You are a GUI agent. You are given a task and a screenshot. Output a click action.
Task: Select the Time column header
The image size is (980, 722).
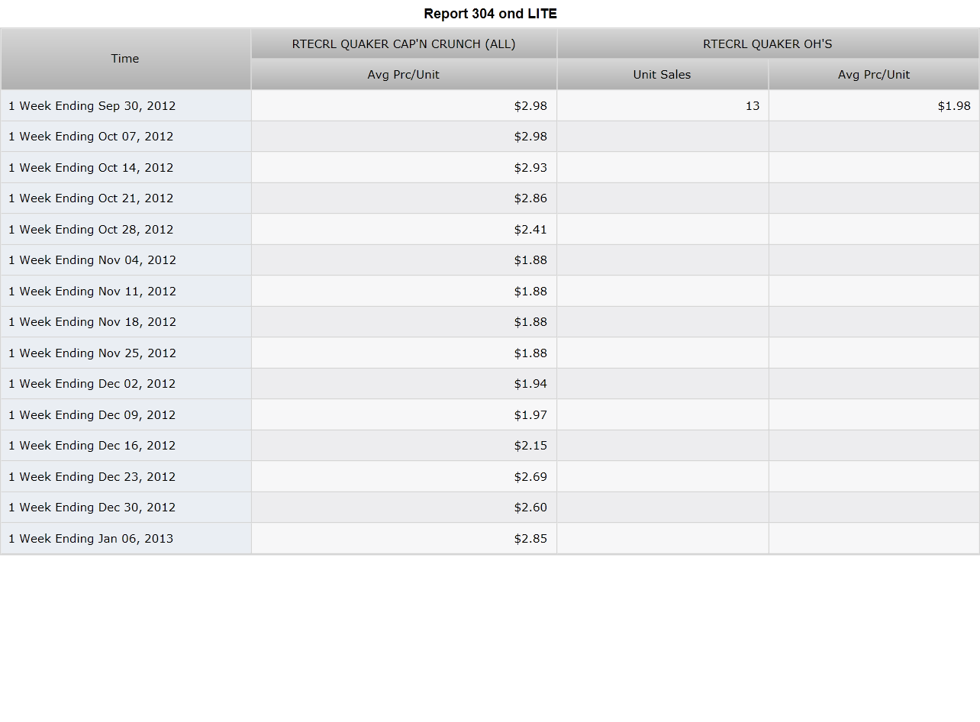point(126,59)
